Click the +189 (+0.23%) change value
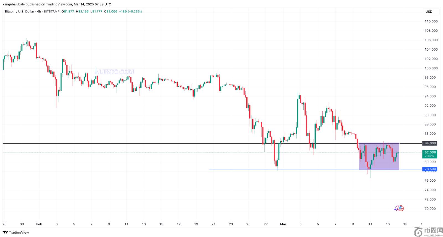This screenshot has height=237, width=443. point(130,12)
